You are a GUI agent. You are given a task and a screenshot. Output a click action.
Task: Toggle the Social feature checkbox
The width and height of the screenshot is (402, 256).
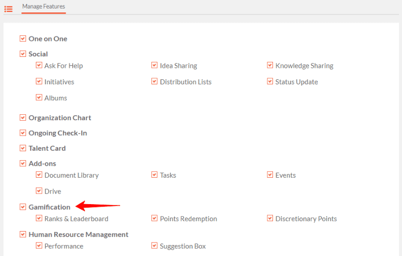[x=23, y=54]
